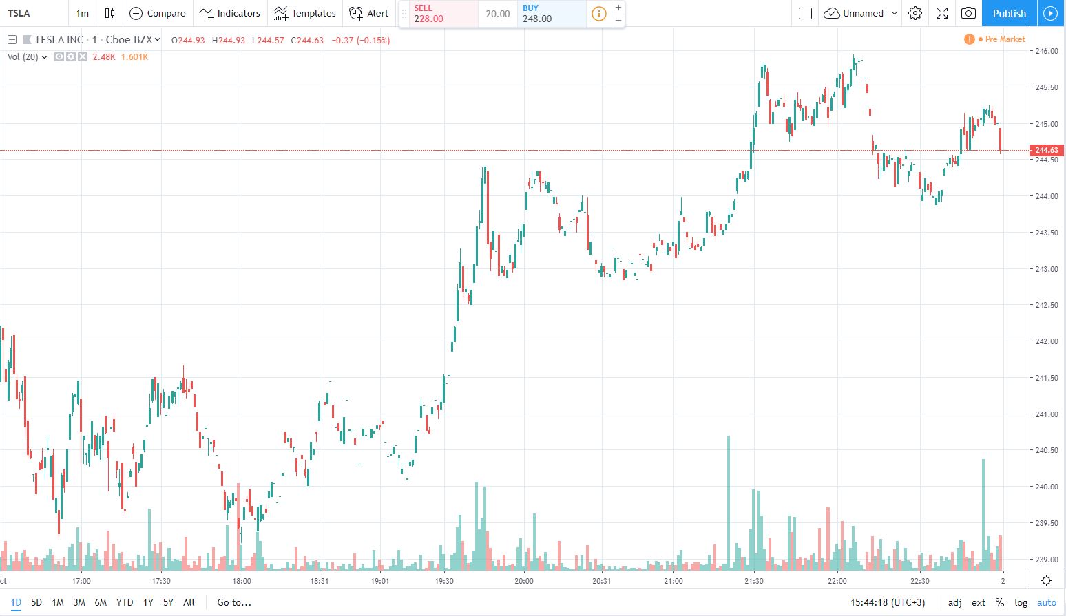Expand the Unnamed layout dropdown arrow
This screenshot has height=616, width=1066.
[x=895, y=13]
